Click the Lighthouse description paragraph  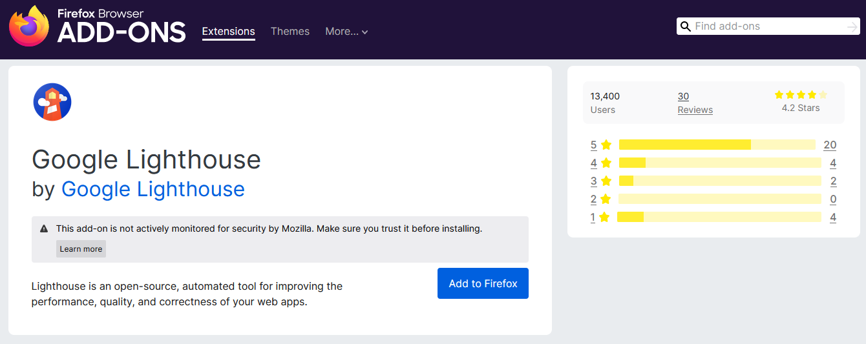tap(187, 294)
